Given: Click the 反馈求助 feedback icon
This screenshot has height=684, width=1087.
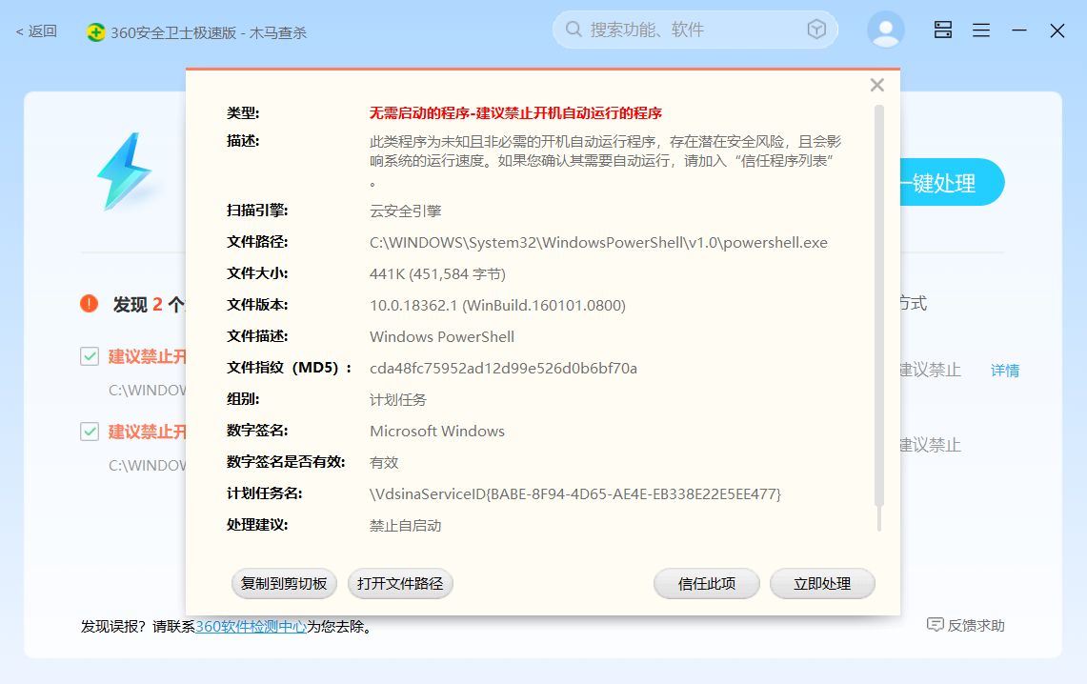Looking at the screenshot, I should point(936,625).
